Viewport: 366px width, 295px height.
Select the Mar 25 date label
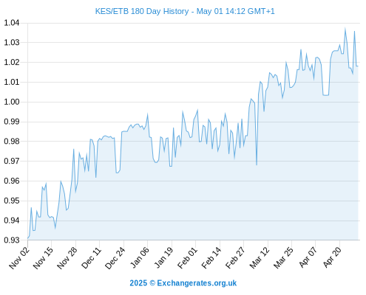[283, 257]
